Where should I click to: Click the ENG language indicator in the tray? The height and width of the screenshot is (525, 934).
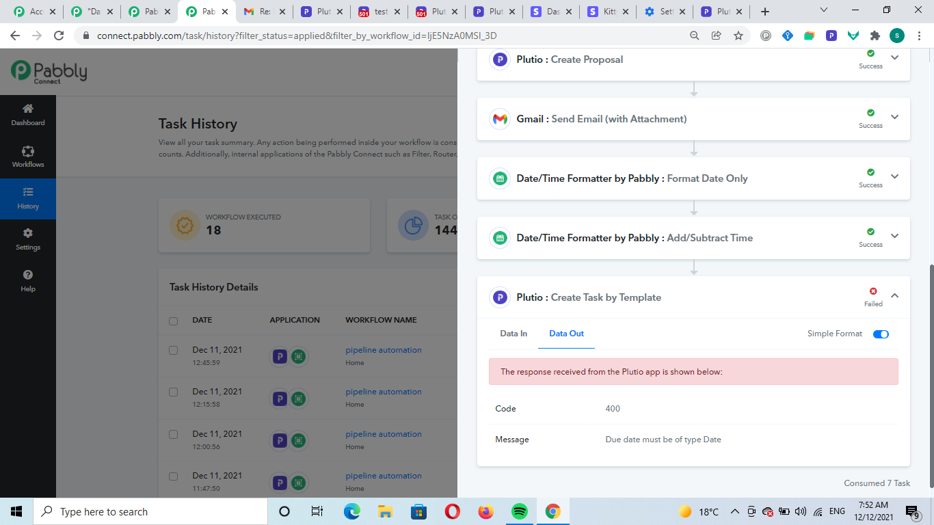click(x=837, y=511)
